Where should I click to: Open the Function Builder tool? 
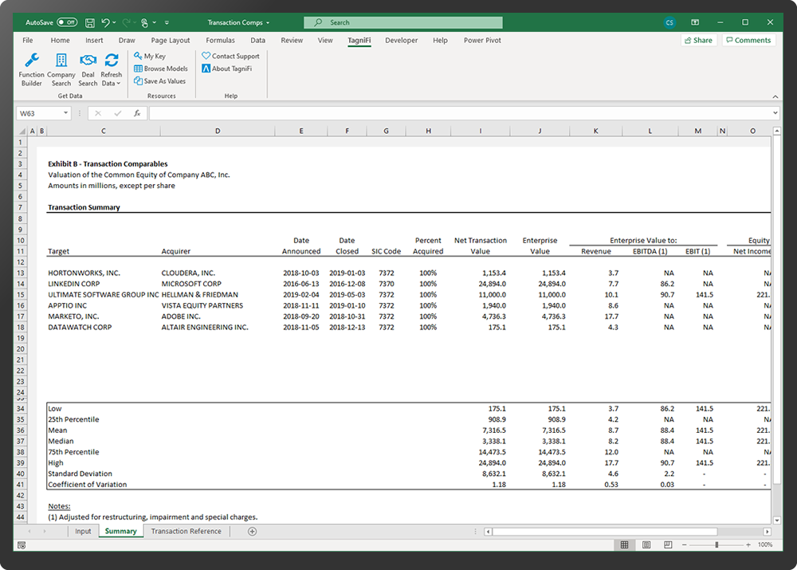point(32,69)
